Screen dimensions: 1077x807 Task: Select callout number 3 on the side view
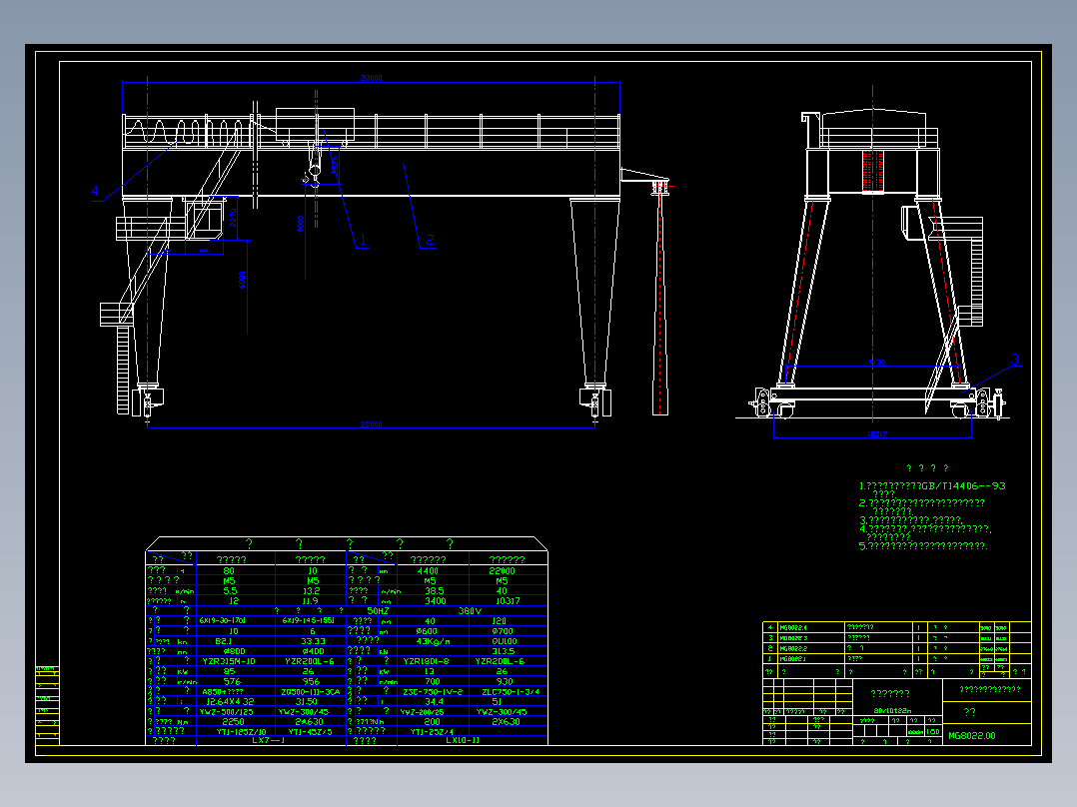1014,359
